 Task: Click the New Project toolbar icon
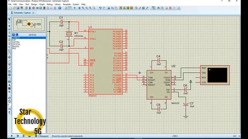pyautogui.click(x=10, y=8)
